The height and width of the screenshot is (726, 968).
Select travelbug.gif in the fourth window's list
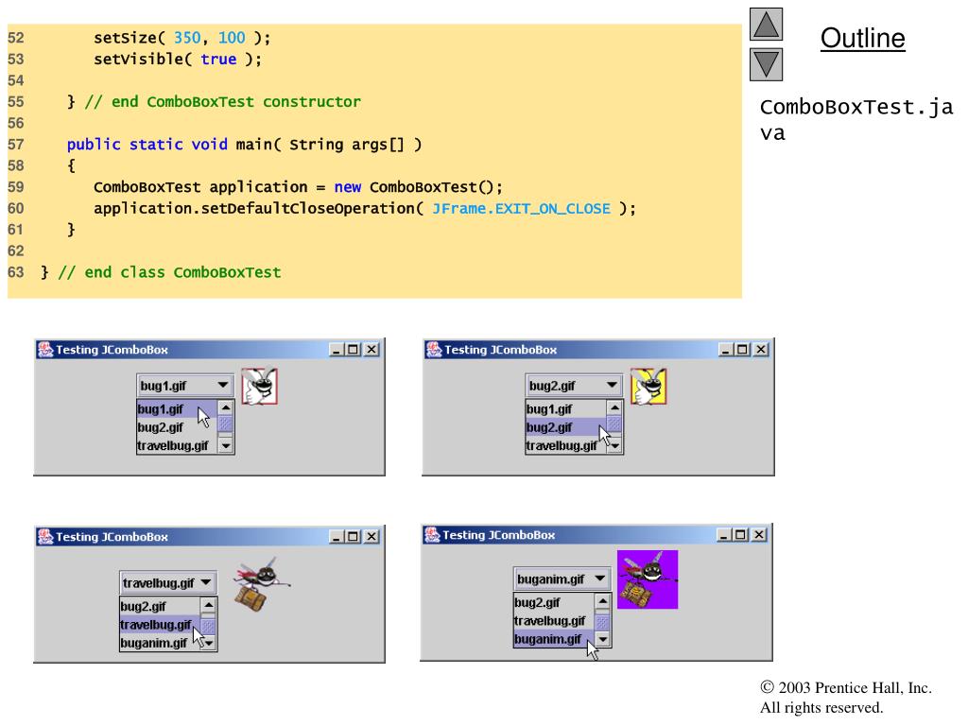tap(553, 620)
